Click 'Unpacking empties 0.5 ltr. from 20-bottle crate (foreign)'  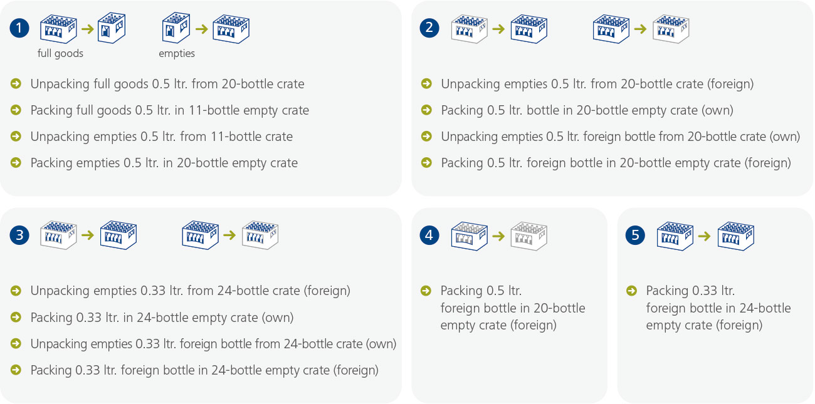pos(597,84)
